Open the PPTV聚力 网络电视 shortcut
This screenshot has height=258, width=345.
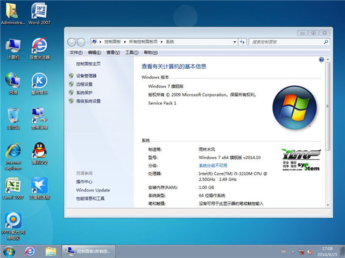[13, 226]
